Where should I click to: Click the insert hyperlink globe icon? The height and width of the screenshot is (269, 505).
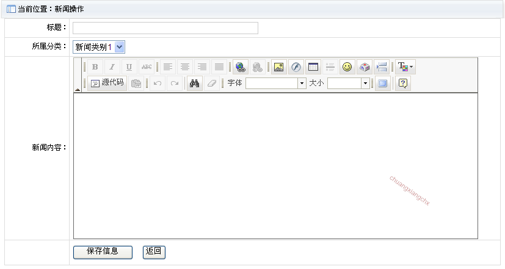(x=240, y=66)
